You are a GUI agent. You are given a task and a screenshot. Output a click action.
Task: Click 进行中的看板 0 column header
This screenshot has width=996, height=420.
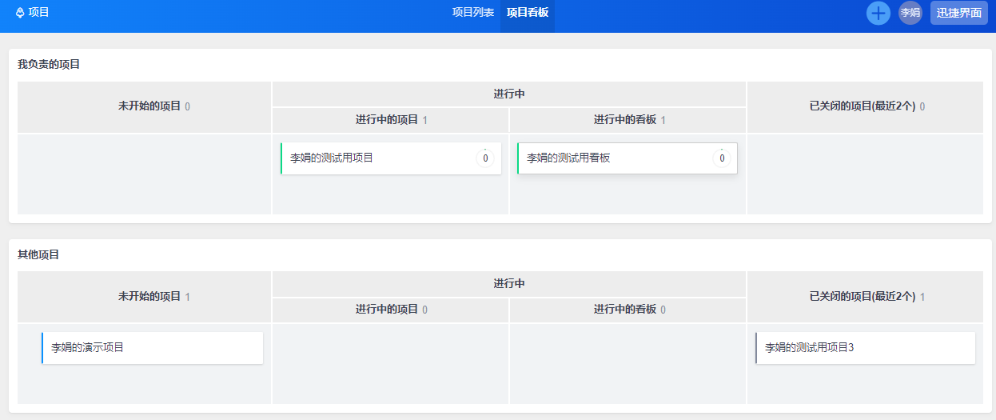click(x=628, y=310)
